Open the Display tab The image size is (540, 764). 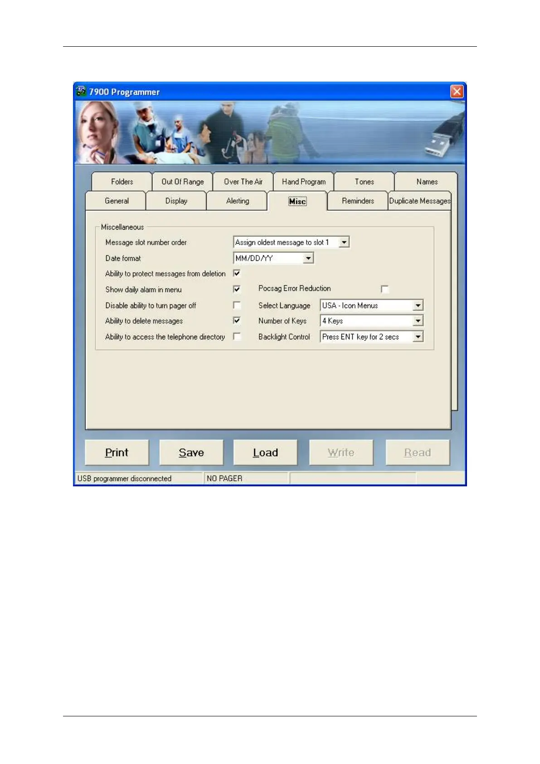point(176,201)
